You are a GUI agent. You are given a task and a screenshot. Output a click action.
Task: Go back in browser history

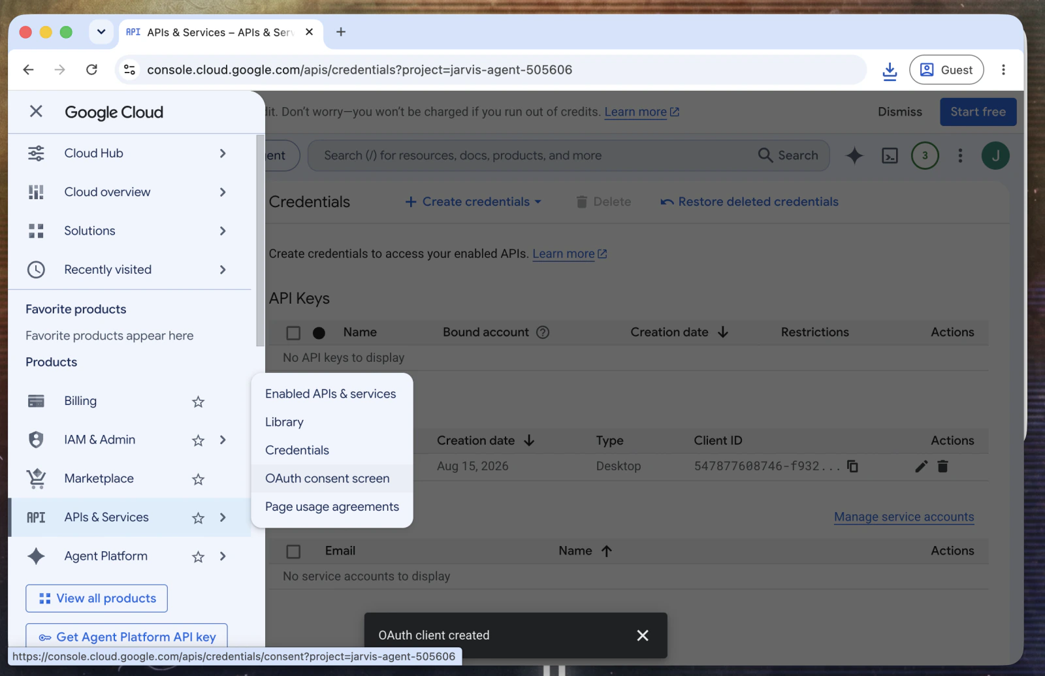click(28, 70)
